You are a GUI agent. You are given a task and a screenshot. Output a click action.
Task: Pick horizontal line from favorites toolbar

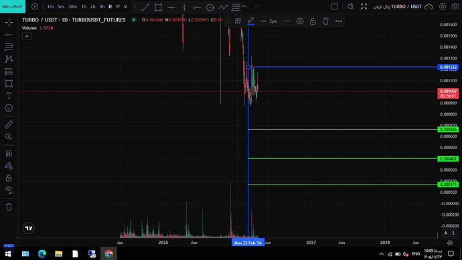click(x=171, y=7)
